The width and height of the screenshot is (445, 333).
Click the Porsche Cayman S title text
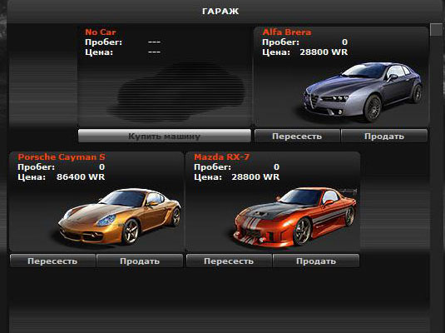point(62,157)
